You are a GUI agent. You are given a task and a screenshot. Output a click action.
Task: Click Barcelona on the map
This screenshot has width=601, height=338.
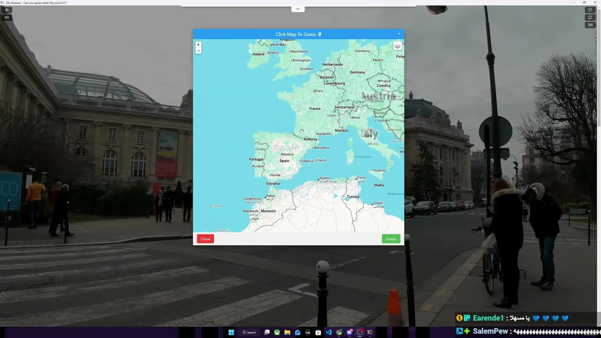pos(321,147)
